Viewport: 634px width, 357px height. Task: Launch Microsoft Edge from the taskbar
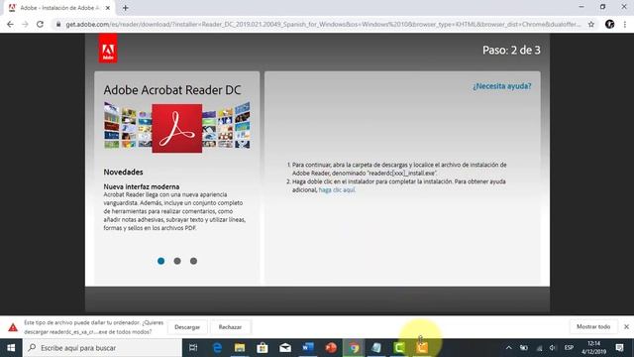click(x=217, y=348)
